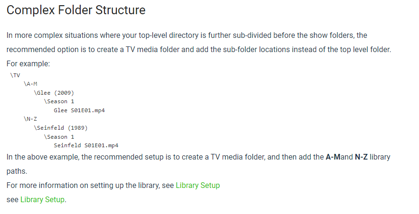Click the Glee S01E01.mp4 file line

(79, 110)
